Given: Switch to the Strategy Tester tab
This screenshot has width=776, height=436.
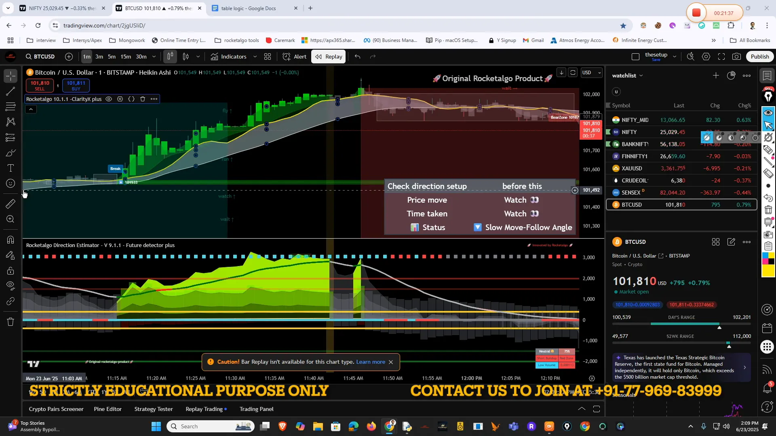Looking at the screenshot, I should [x=153, y=409].
